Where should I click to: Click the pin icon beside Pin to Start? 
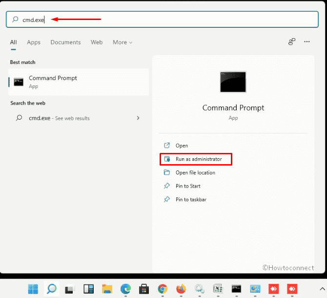coord(167,186)
